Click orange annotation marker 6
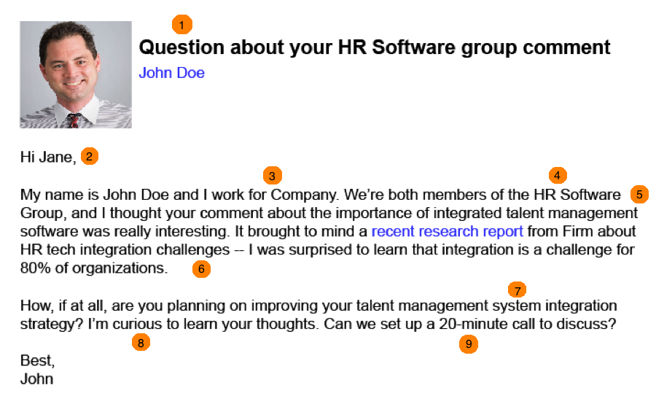The height and width of the screenshot is (404, 656). click(x=201, y=269)
